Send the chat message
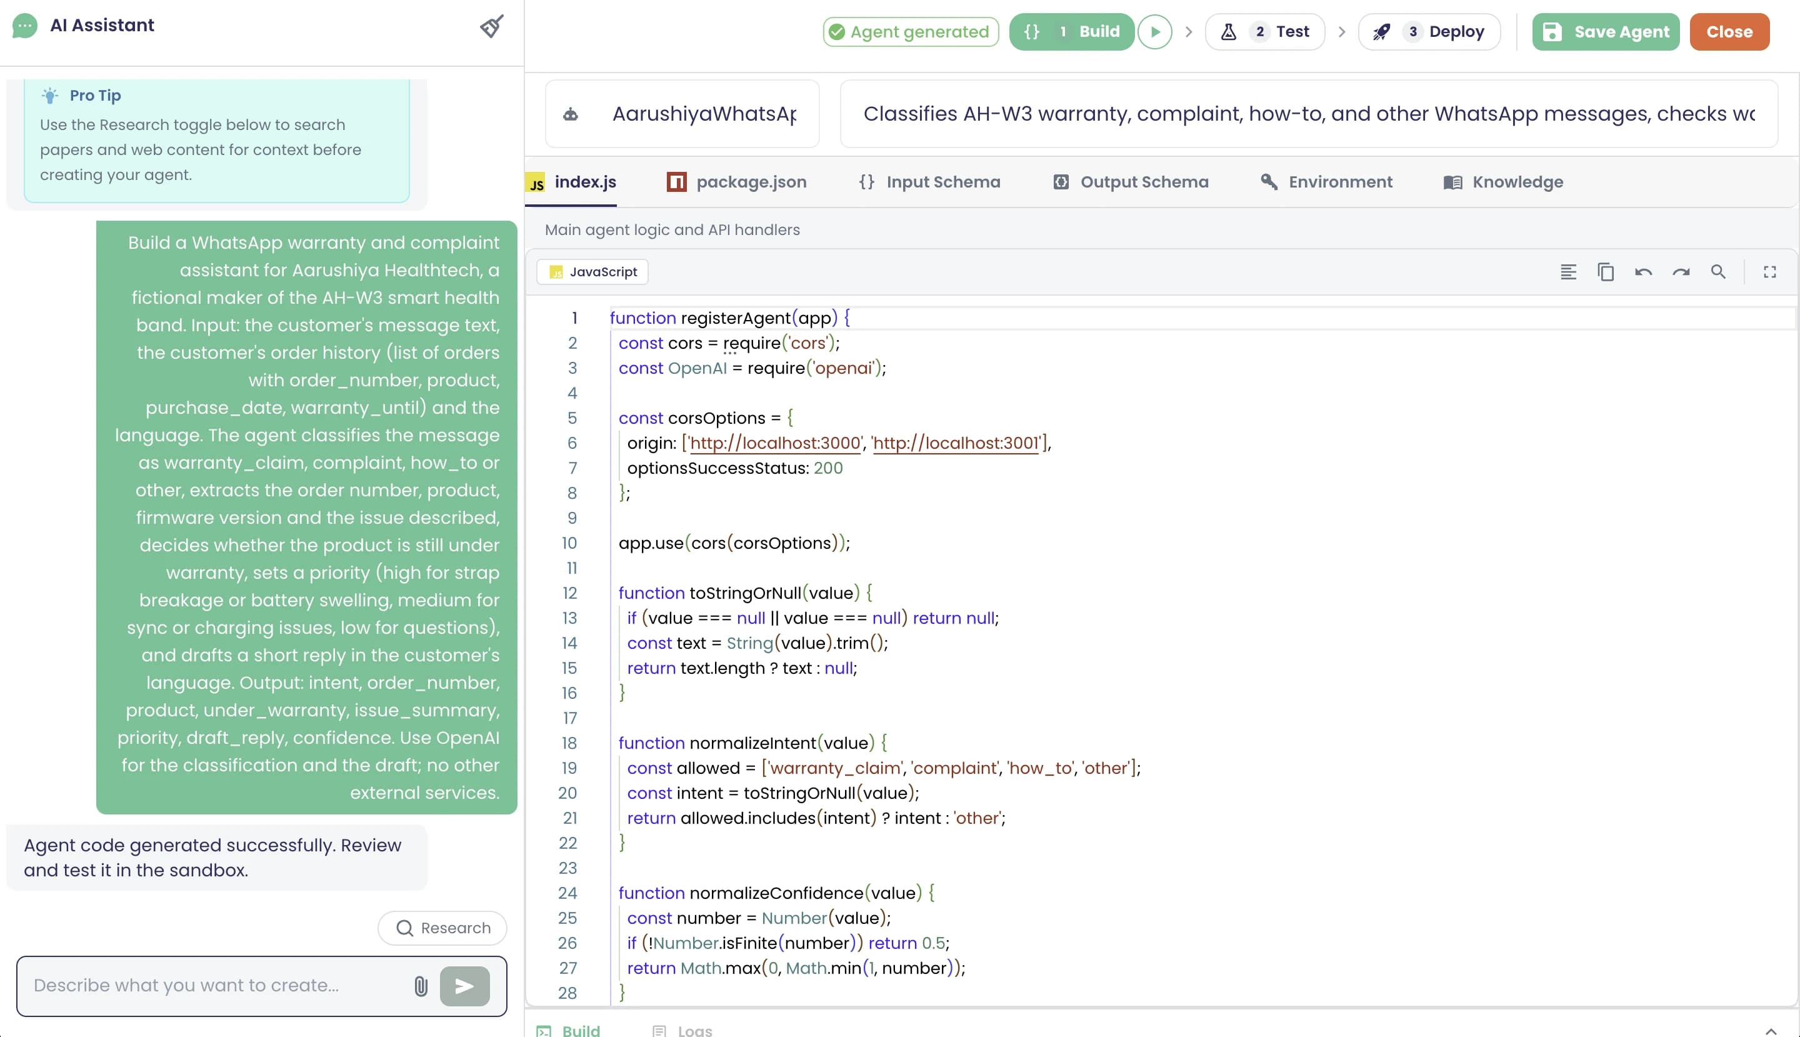The height and width of the screenshot is (1037, 1800). 464,986
